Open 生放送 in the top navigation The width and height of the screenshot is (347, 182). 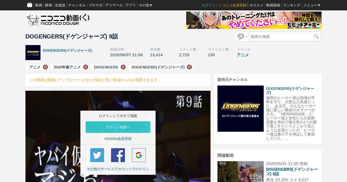60,5
